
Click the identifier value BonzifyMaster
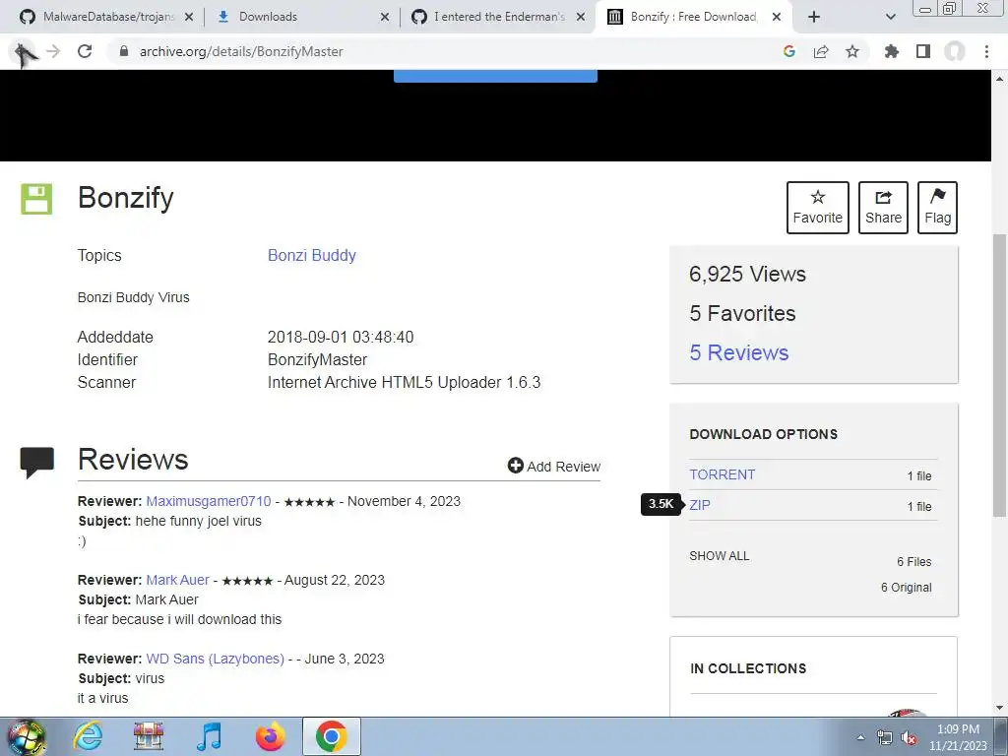pos(318,359)
